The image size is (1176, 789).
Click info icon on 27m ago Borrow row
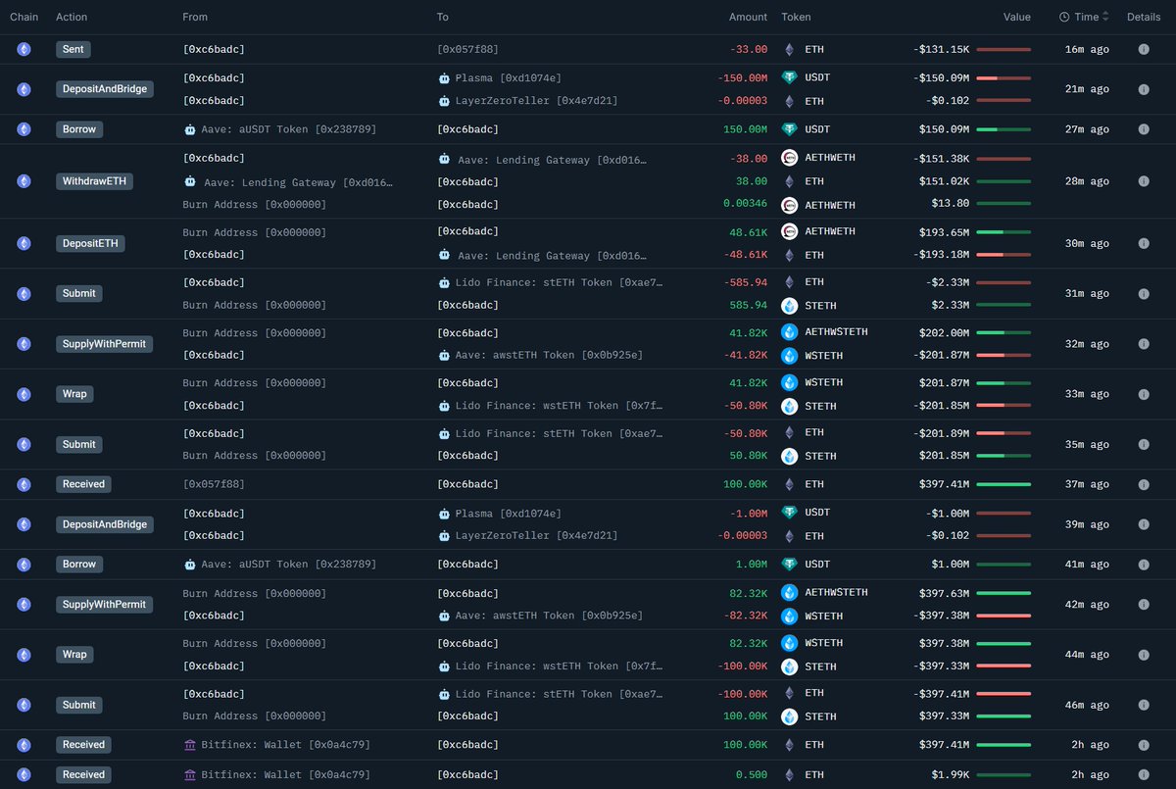(x=1144, y=129)
